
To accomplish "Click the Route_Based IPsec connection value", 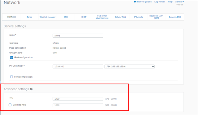I will (59, 48).
